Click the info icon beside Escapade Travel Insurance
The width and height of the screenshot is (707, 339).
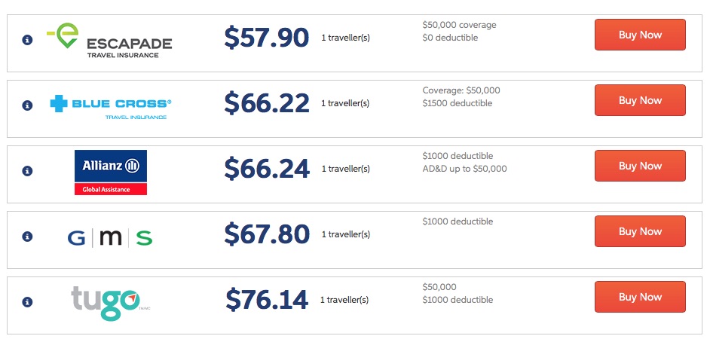(x=27, y=40)
